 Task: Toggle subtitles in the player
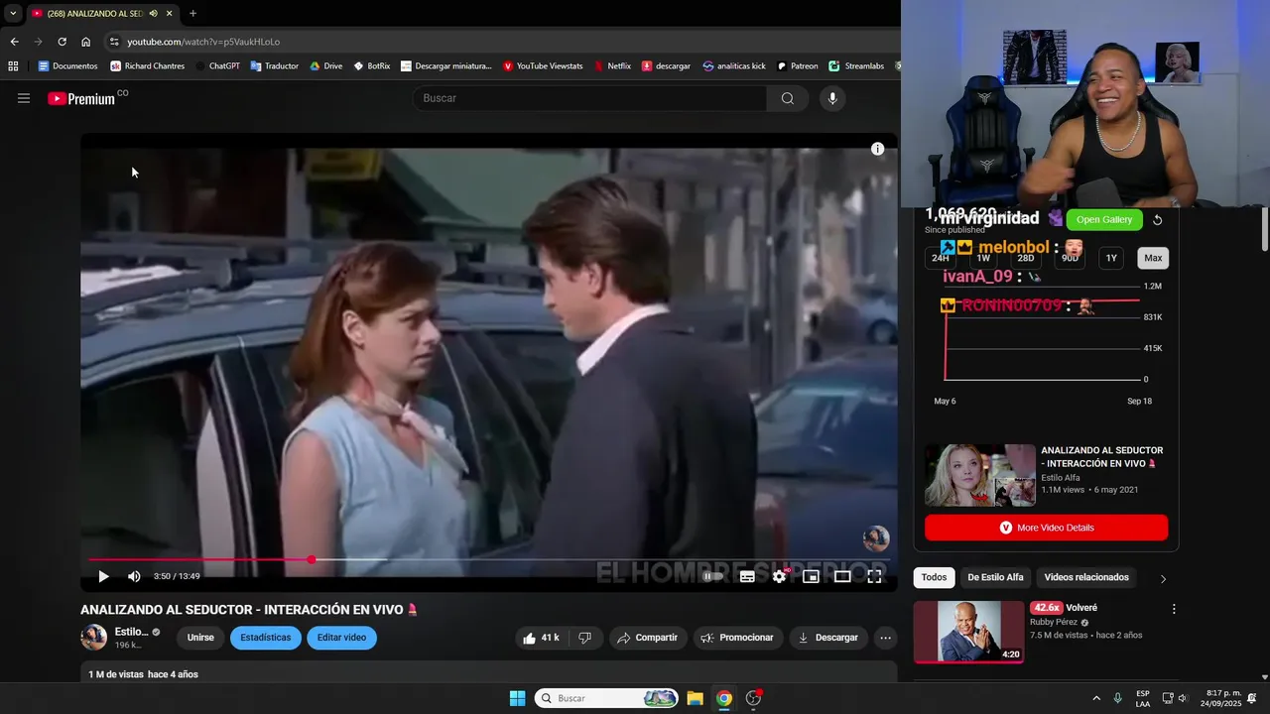(x=747, y=576)
